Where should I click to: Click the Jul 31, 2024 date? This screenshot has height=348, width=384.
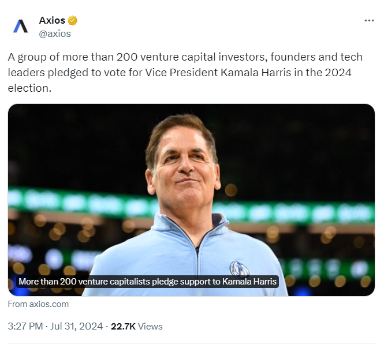tap(76, 327)
